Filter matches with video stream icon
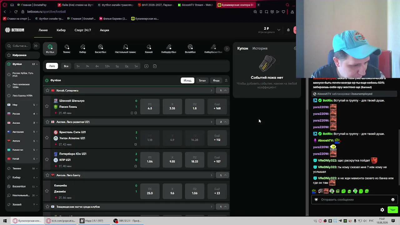Screen dimensions: 400x225 point(146,66)
